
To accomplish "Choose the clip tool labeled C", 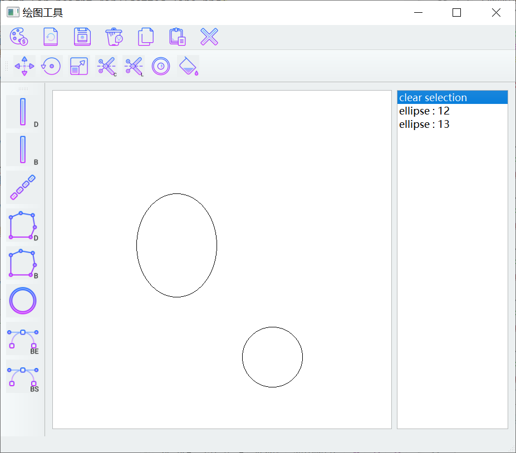I will [106, 66].
